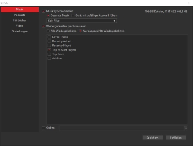Image resolution: width=193 pixels, height=146 pixels.
Task: Click the Top 25 Most Played label
Action: (x=64, y=50)
